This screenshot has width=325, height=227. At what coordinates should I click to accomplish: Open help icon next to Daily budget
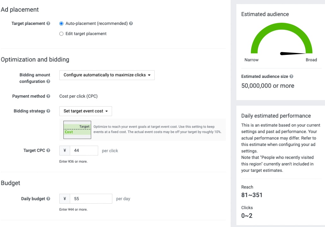pyautogui.click(x=48, y=199)
